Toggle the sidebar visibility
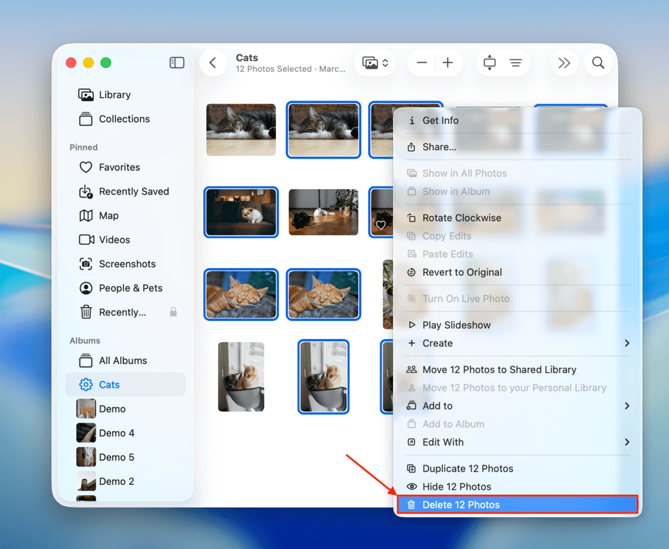The width and height of the screenshot is (669, 549). pyautogui.click(x=176, y=62)
